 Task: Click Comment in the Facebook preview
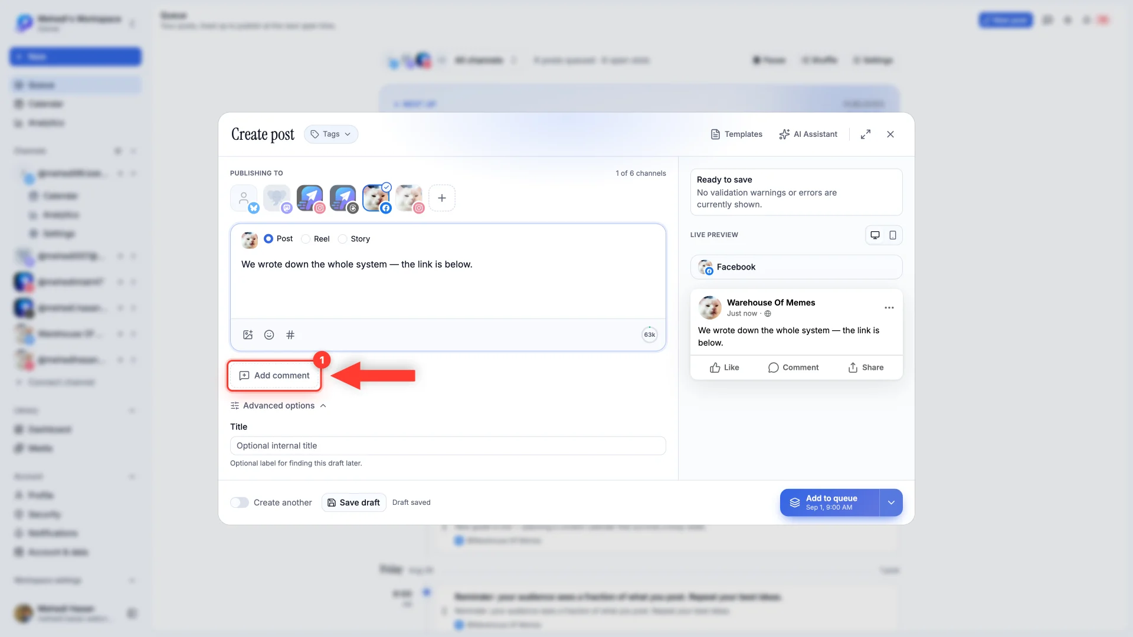[x=793, y=367]
